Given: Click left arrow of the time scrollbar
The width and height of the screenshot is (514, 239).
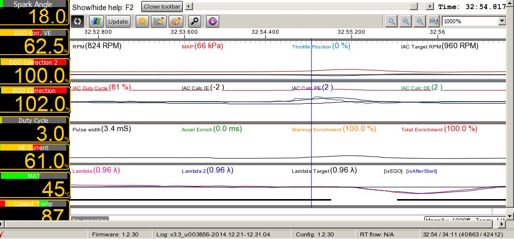Looking at the screenshot, I should pos(188,7).
